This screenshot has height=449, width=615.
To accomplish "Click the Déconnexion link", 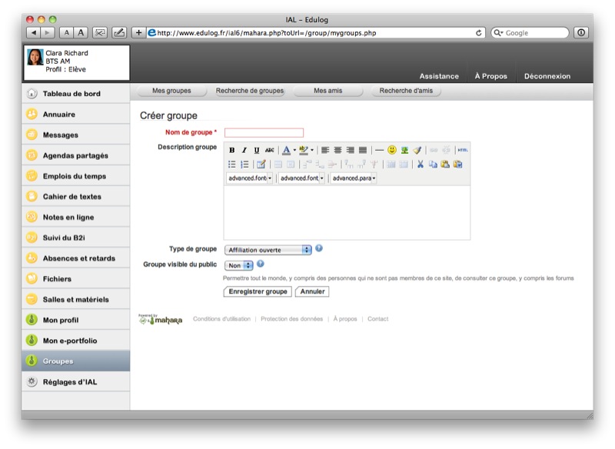I will point(547,76).
